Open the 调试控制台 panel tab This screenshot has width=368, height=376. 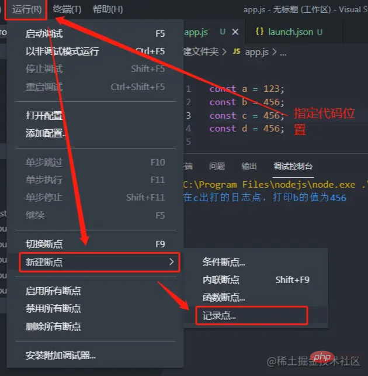[293, 166]
